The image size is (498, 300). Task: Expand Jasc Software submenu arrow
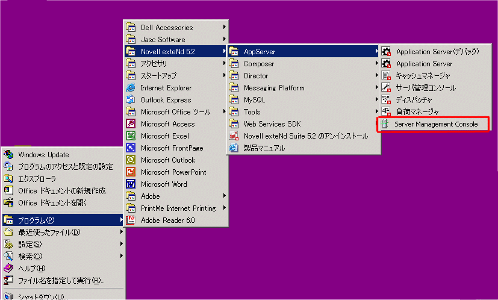(224, 39)
